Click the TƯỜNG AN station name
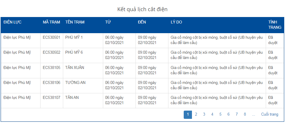 (x=75, y=82)
